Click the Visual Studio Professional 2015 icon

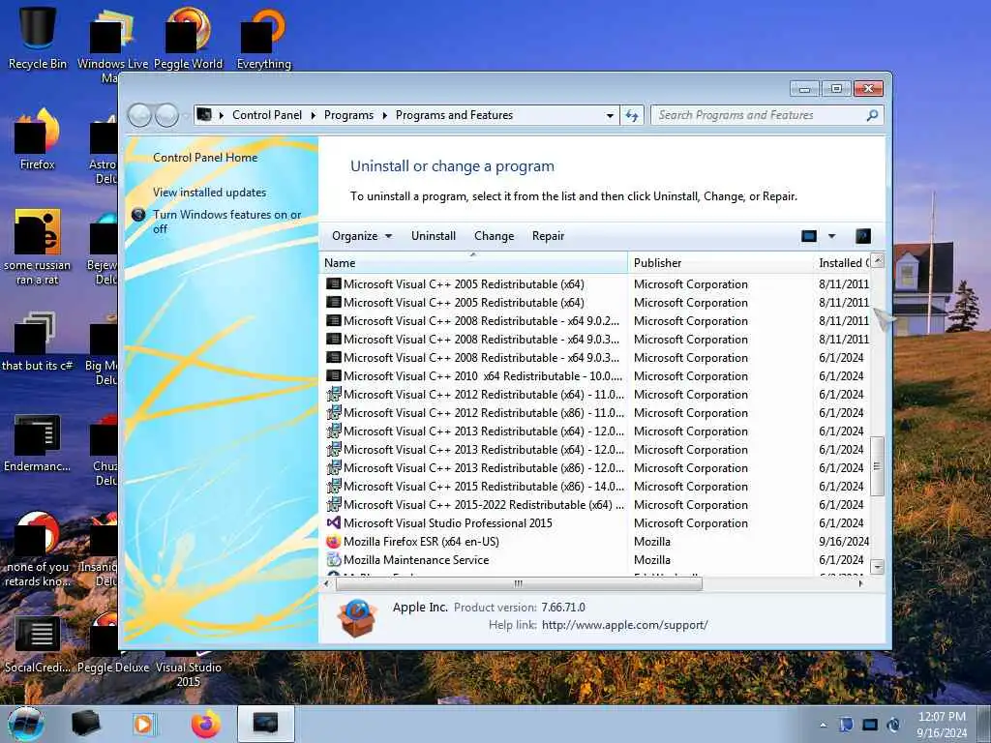[x=333, y=523]
